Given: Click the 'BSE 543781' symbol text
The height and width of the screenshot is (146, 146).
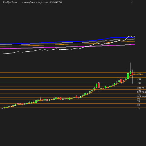Looking at the screenshot, I should 56,2.
